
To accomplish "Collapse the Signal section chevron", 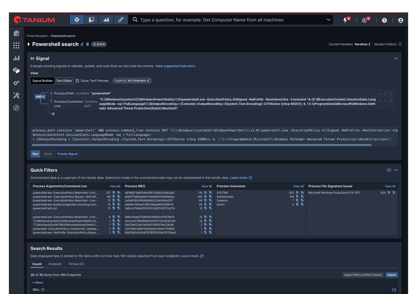I will [x=396, y=59].
